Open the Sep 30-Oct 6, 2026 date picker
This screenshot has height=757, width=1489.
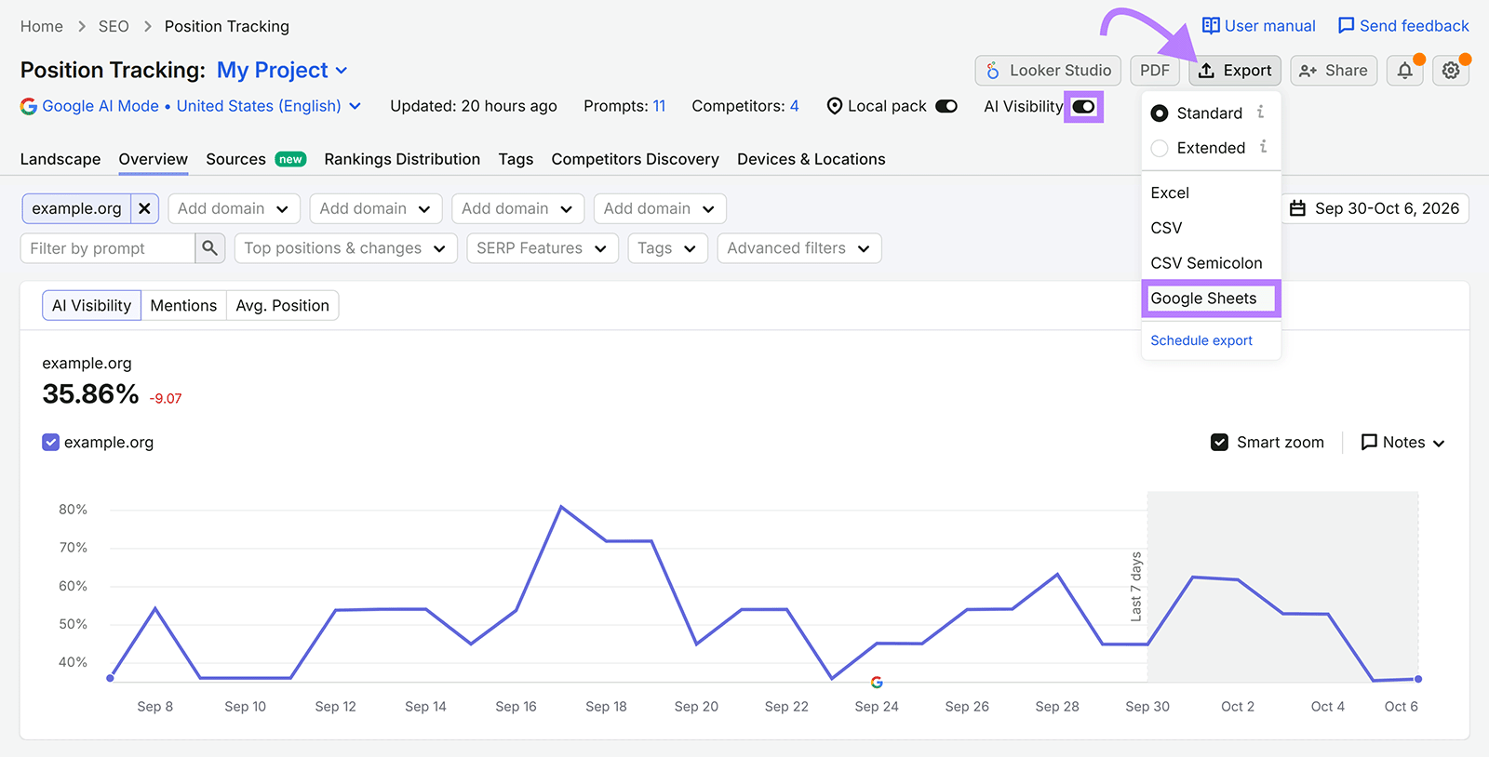1375,208
